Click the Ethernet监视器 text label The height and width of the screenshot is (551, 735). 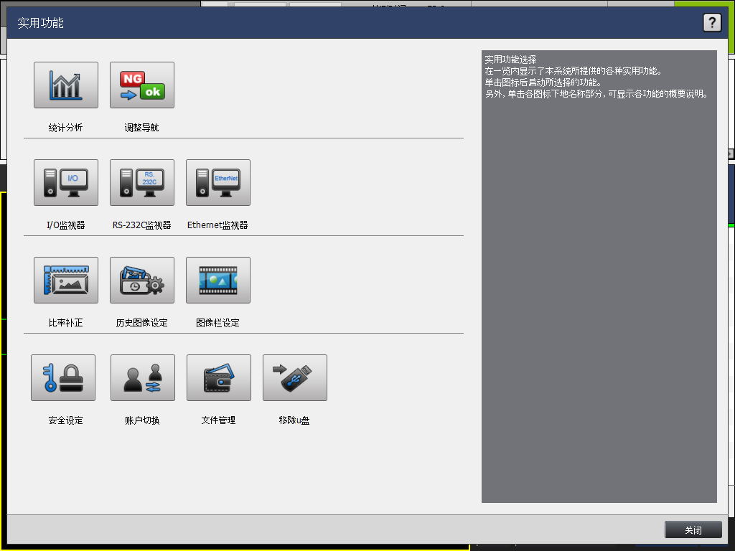[x=218, y=225]
